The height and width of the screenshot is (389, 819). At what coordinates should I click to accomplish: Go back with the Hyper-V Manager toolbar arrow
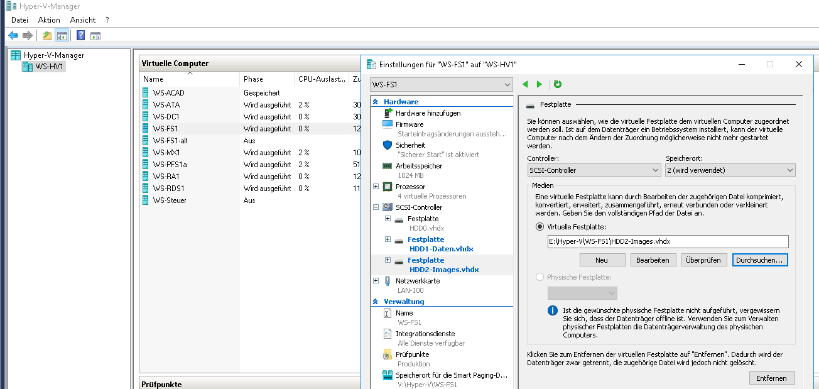(13, 35)
